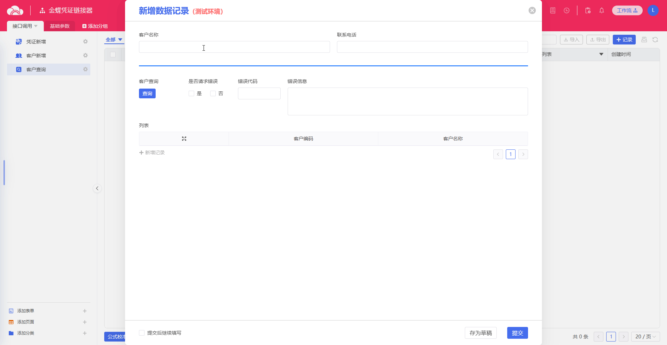
Task: Switch to 基础参数 tab
Action: [x=60, y=26]
